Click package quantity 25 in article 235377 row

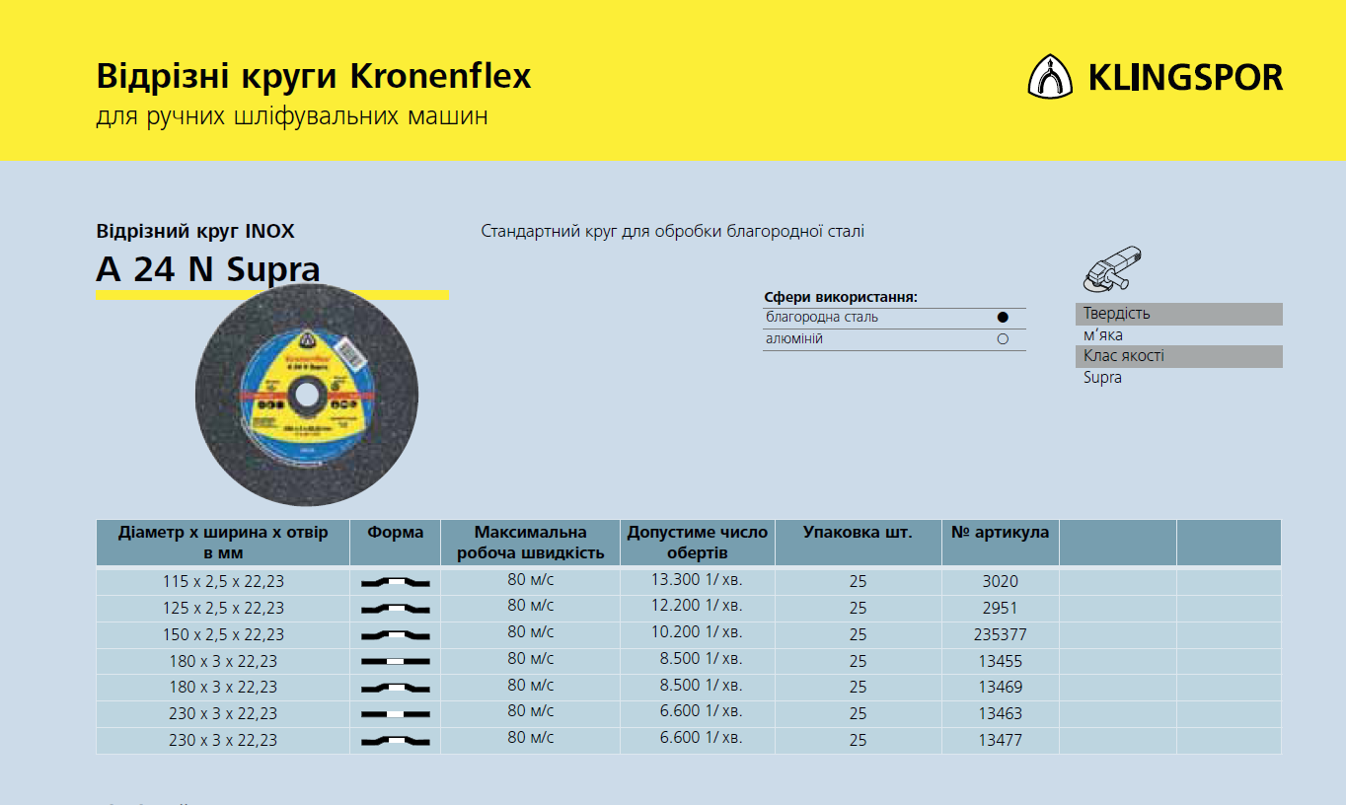click(859, 635)
